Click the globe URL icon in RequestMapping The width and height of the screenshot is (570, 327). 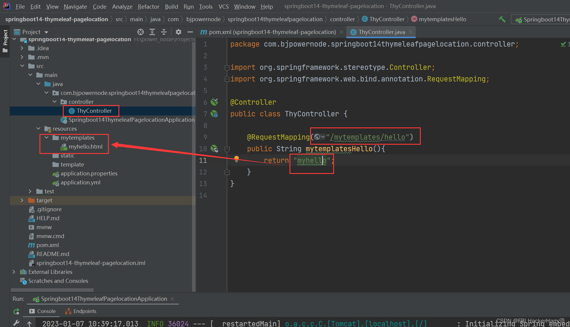(319, 137)
